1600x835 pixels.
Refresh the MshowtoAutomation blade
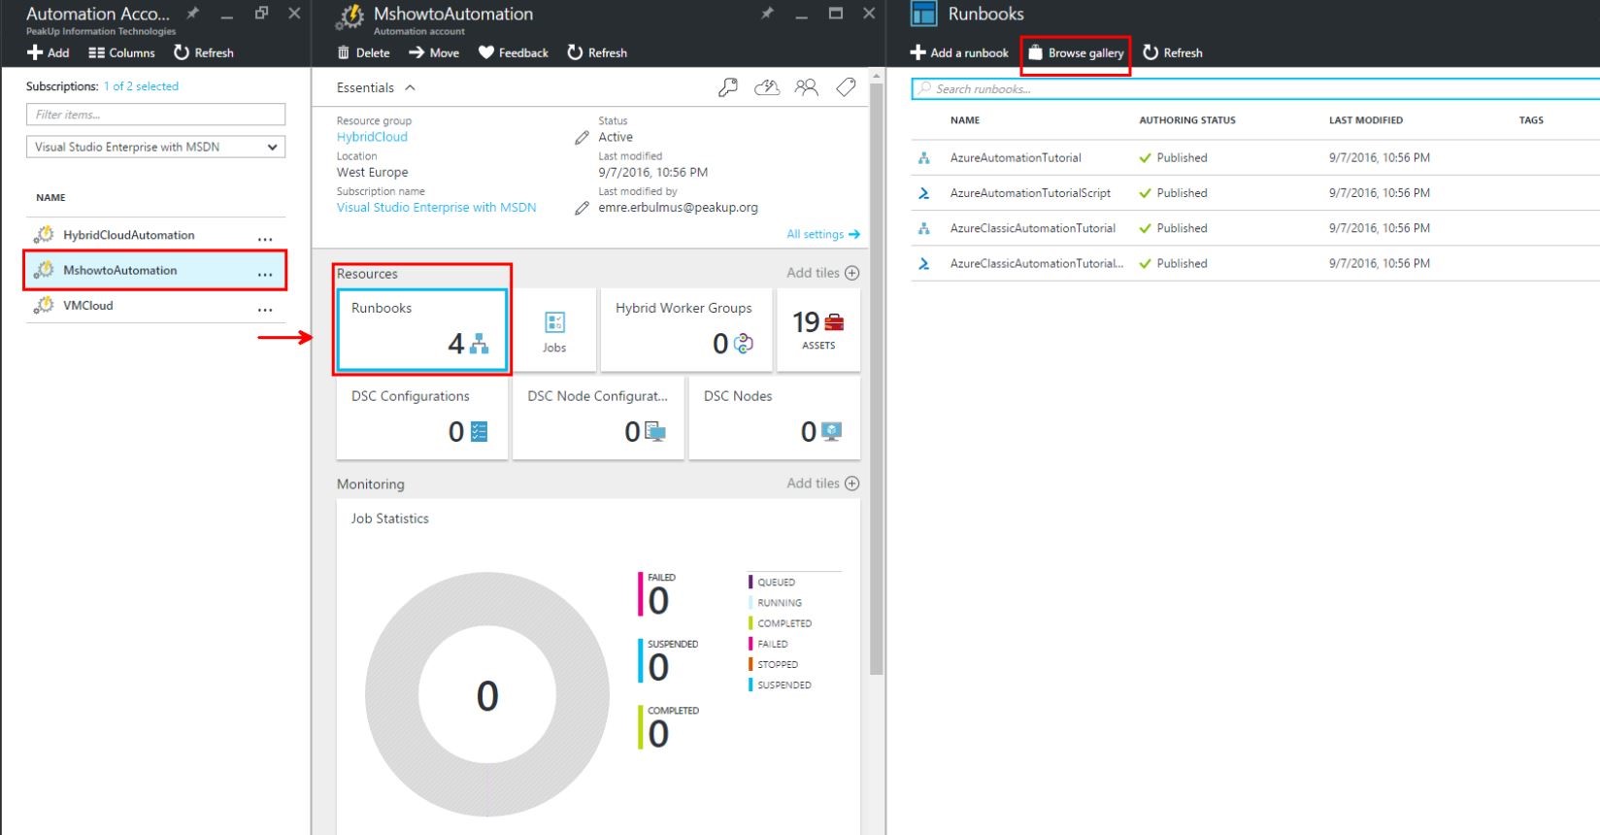597,52
